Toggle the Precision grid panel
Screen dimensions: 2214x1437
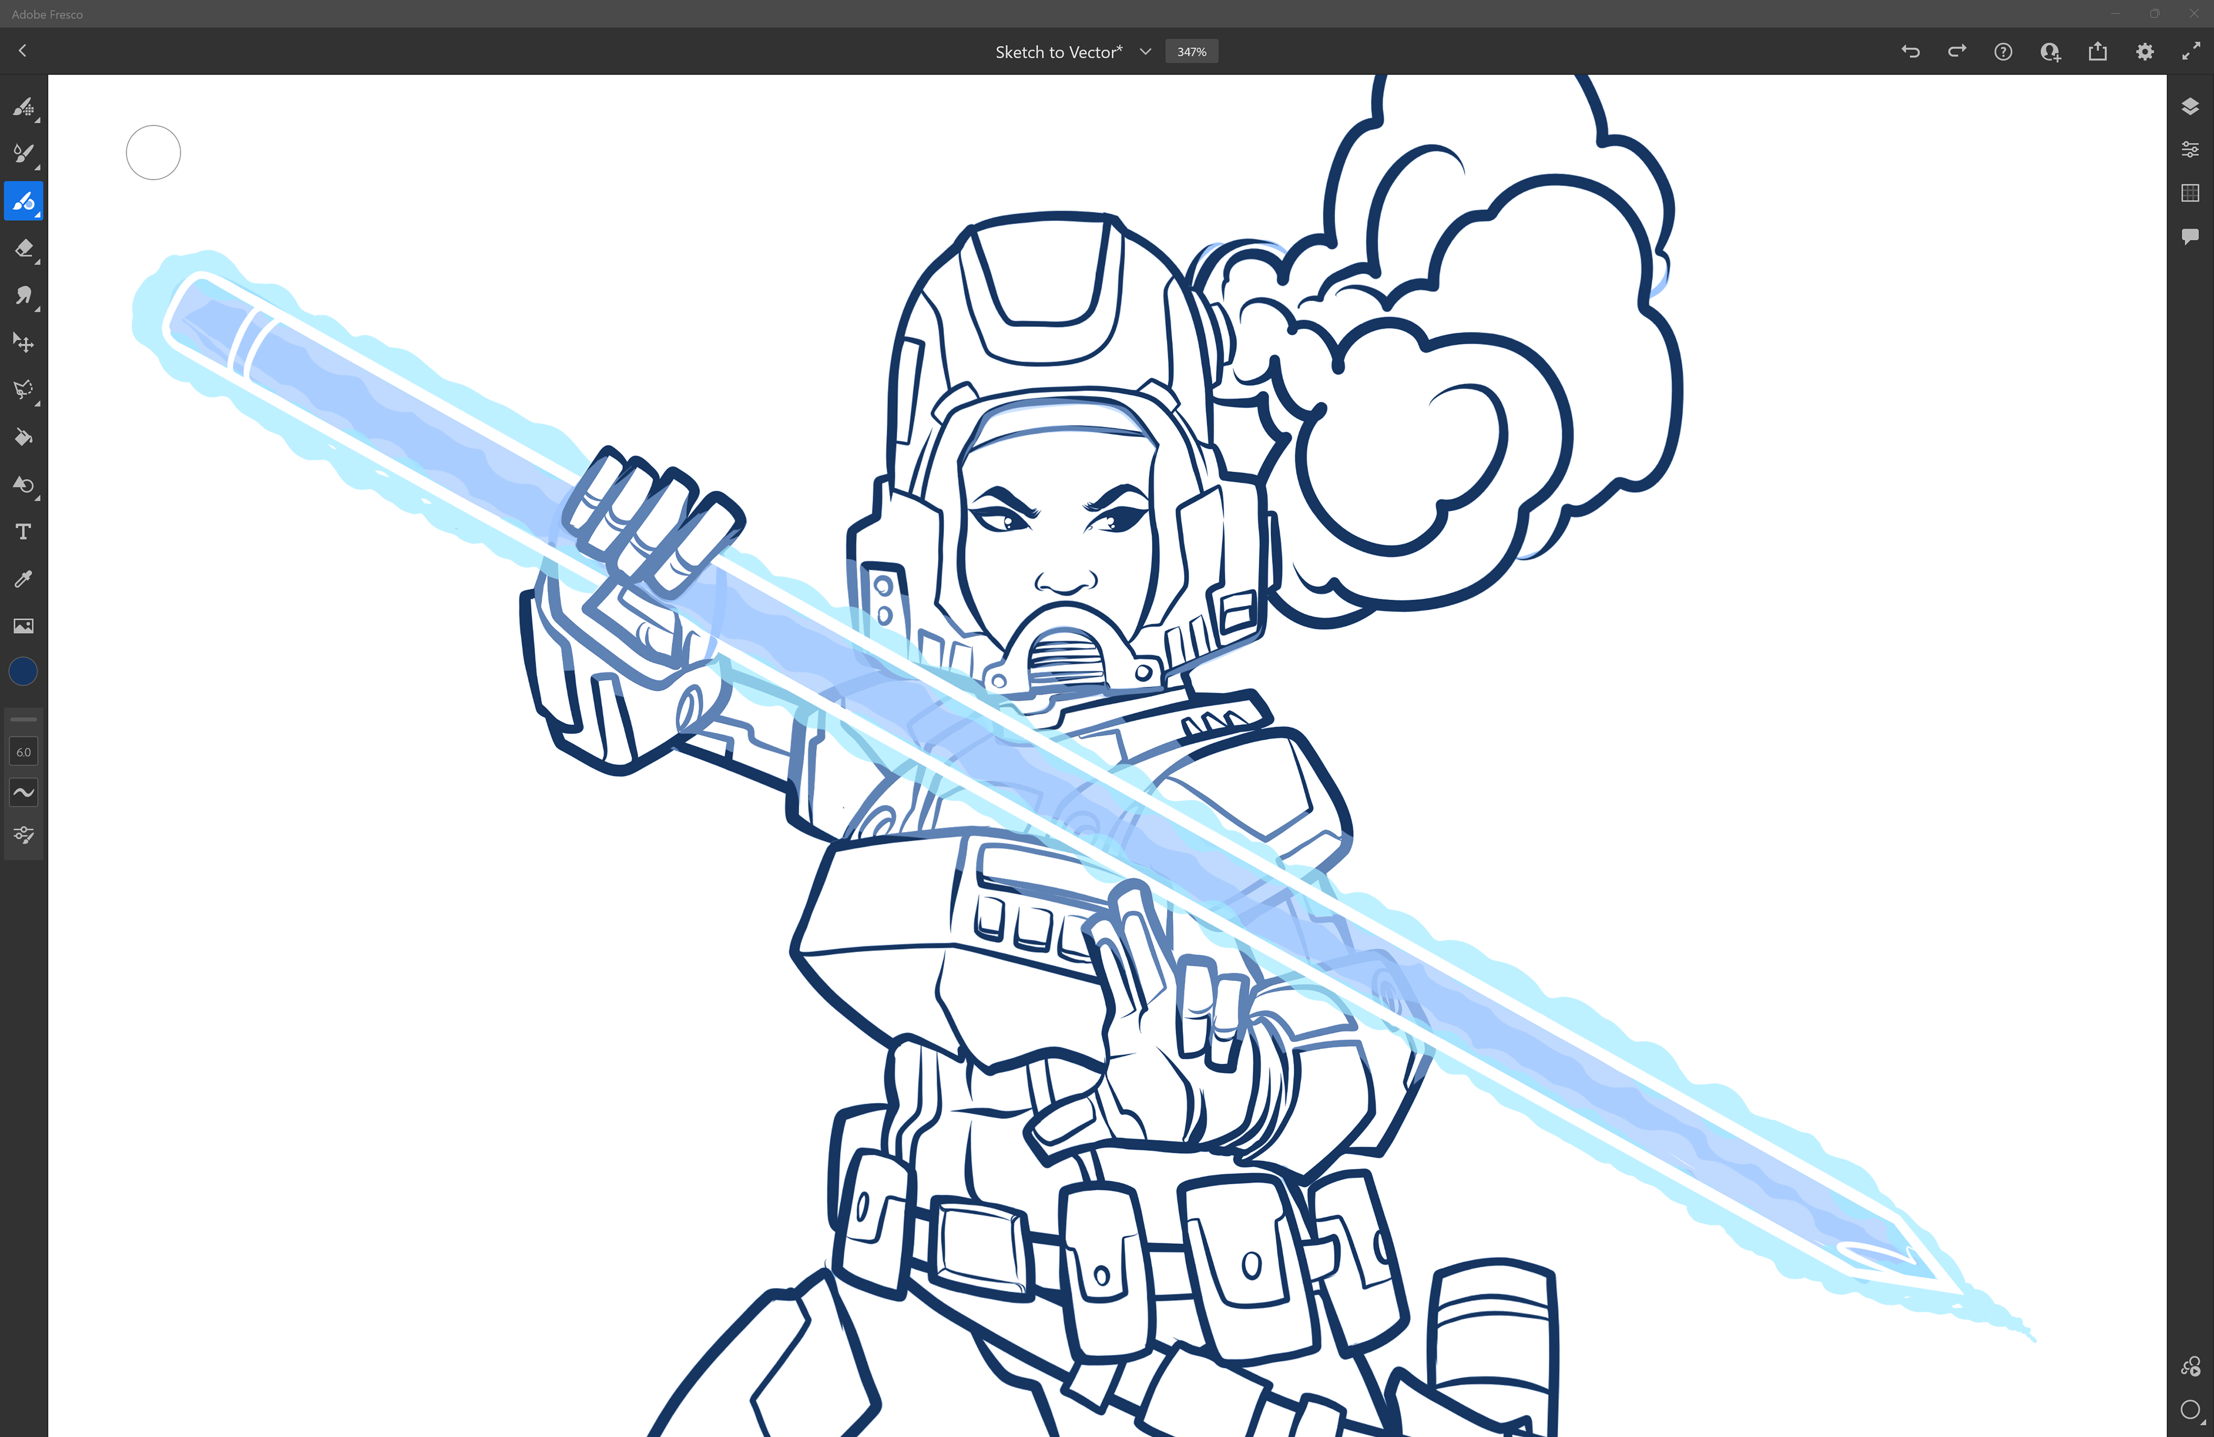pyautogui.click(x=2190, y=193)
